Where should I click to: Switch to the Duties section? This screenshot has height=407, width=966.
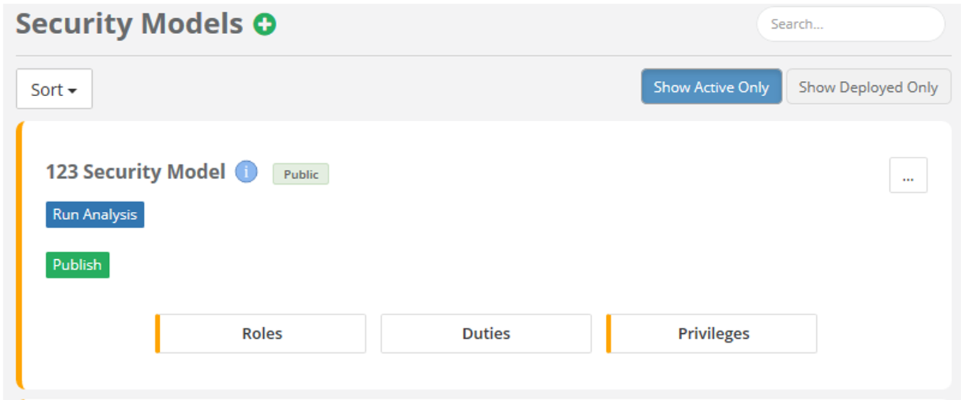click(x=486, y=334)
